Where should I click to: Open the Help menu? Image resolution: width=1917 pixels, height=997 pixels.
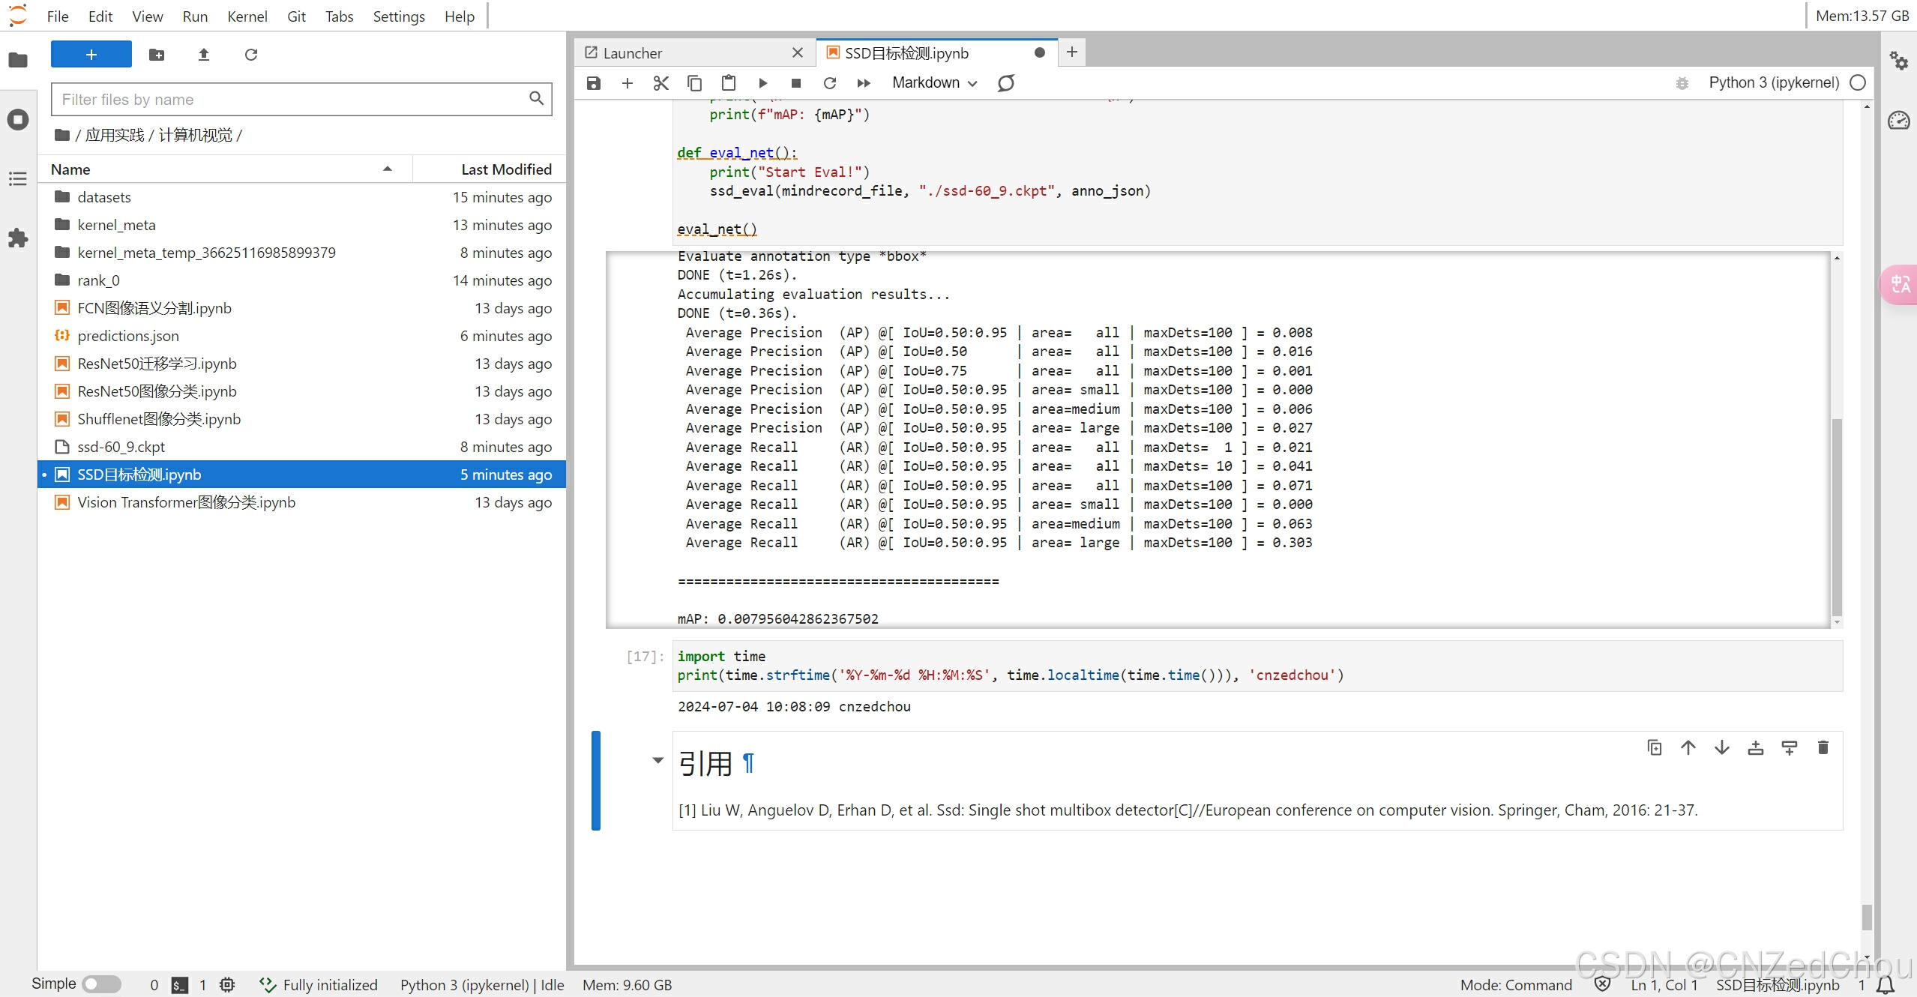pos(460,16)
